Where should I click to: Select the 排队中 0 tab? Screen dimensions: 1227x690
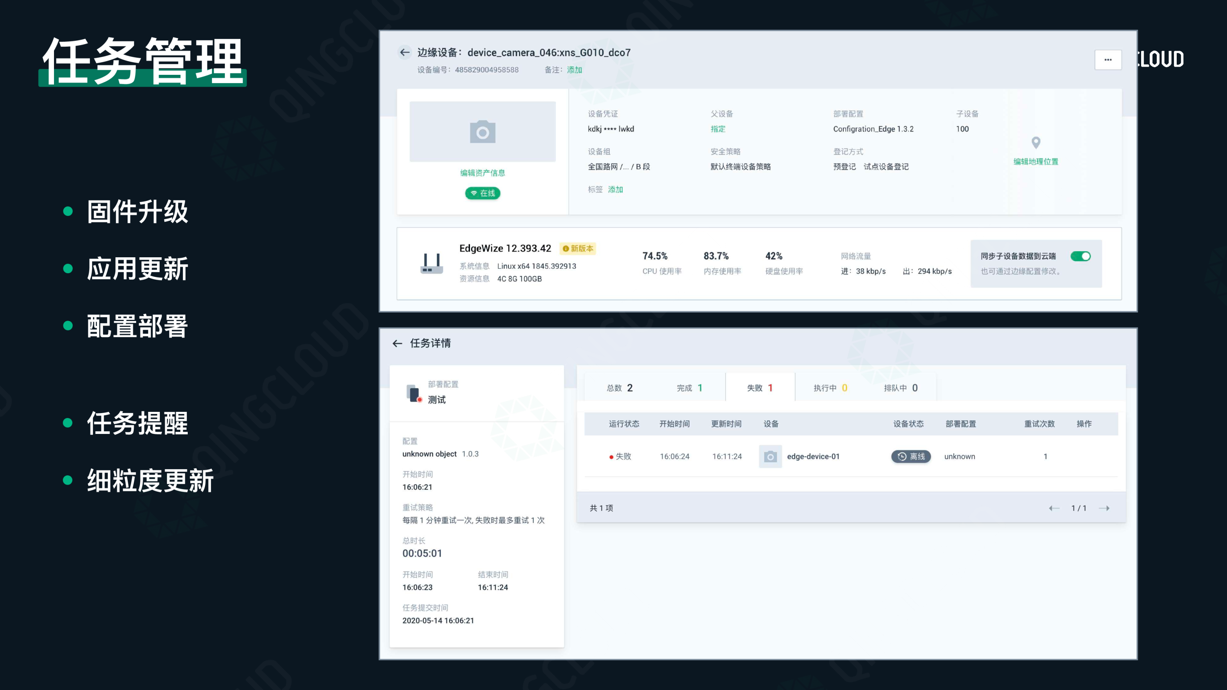(901, 388)
